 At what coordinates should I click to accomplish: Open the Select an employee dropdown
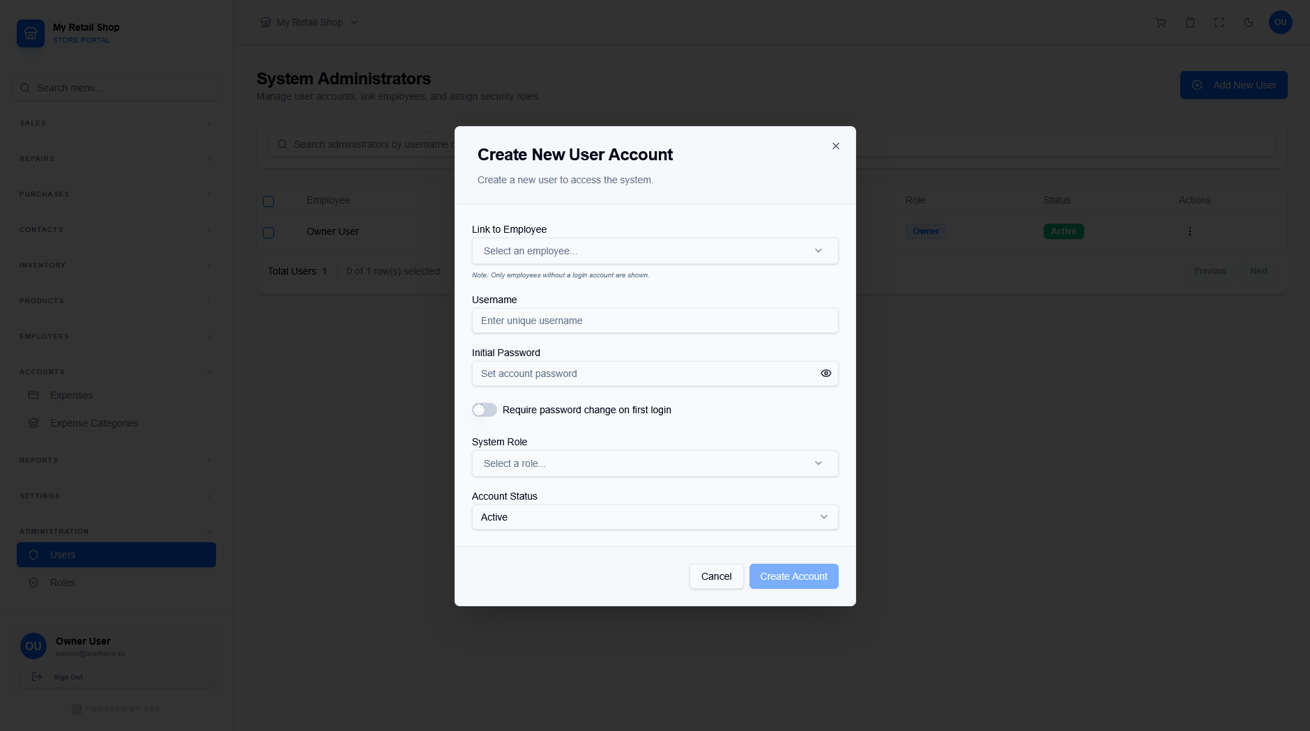click(654, 251)
